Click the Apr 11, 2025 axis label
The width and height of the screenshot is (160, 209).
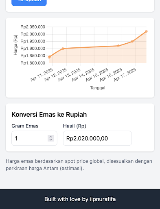pos(42,75)
